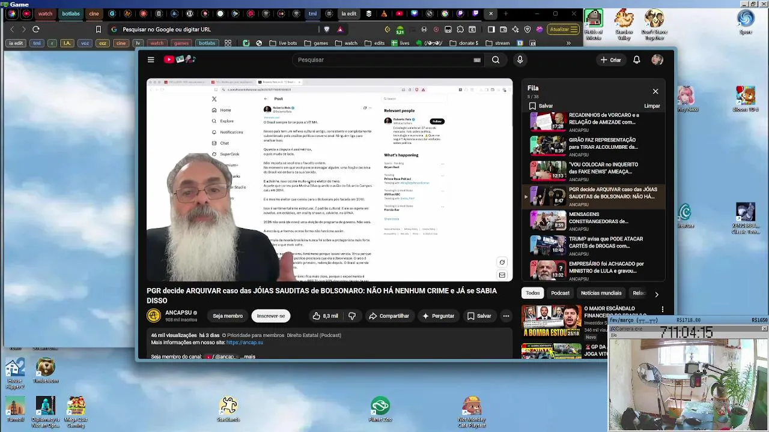Open YouTube notifications bell
Image resolution: width=769 pixels, height=432 pixels.
tap(637, 59)
